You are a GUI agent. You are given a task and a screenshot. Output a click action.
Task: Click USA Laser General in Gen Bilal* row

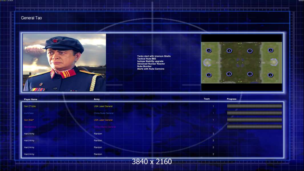(x=103, y=120)
